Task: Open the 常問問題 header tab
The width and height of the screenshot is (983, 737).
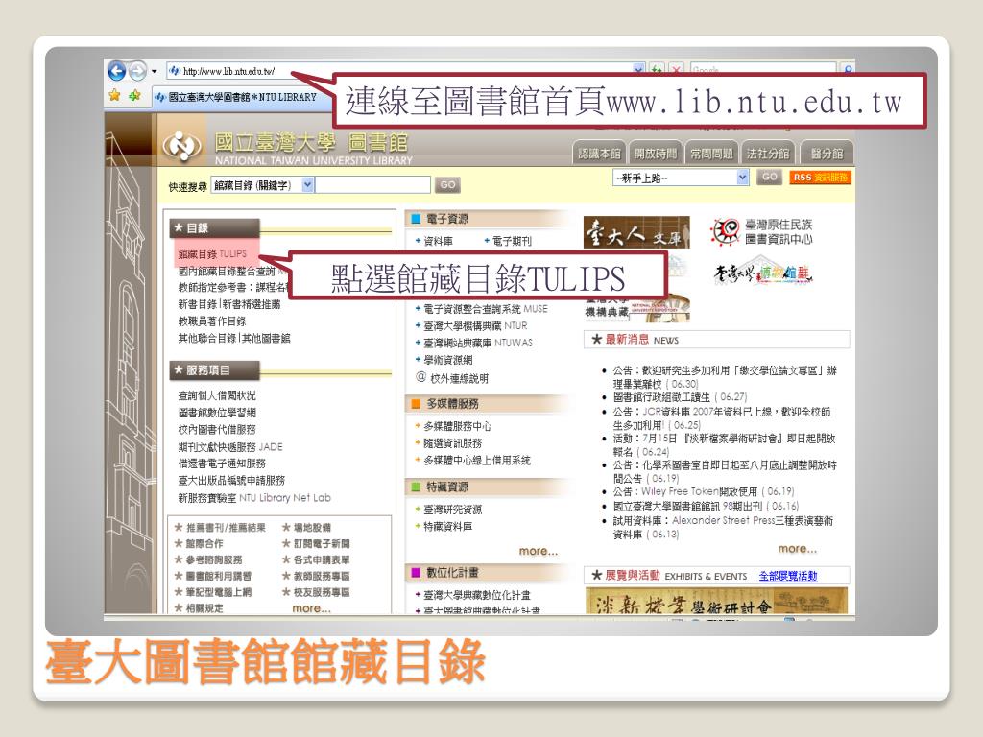Action: [x=711, y=153]
